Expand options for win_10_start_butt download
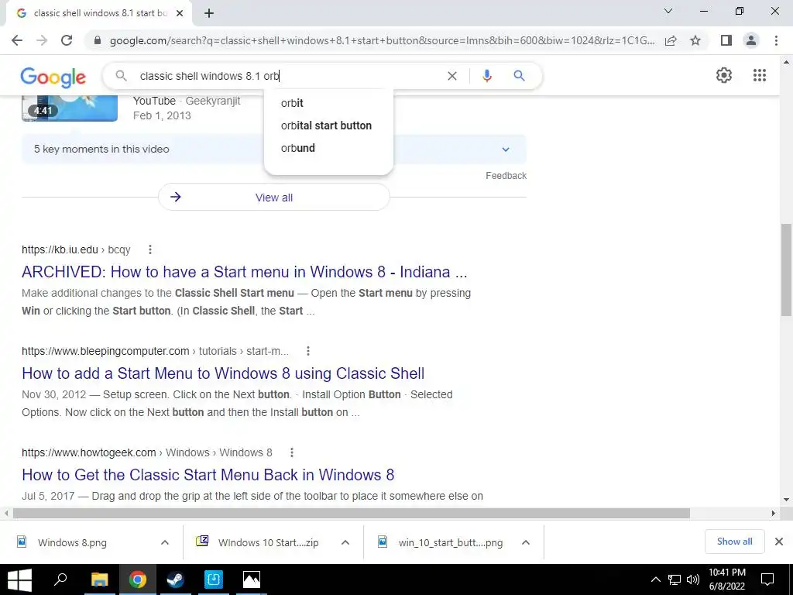Screen dimensions: 793x595 526,543
